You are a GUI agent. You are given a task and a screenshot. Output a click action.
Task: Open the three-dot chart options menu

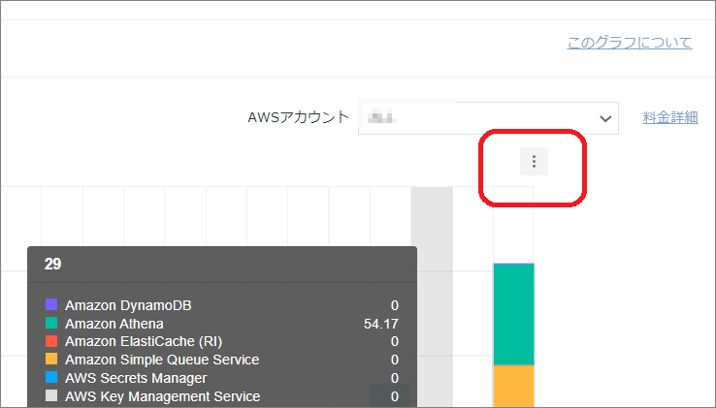pos(534,162)
